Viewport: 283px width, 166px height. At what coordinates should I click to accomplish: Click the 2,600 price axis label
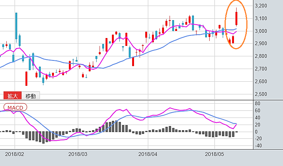coord(261,81)
